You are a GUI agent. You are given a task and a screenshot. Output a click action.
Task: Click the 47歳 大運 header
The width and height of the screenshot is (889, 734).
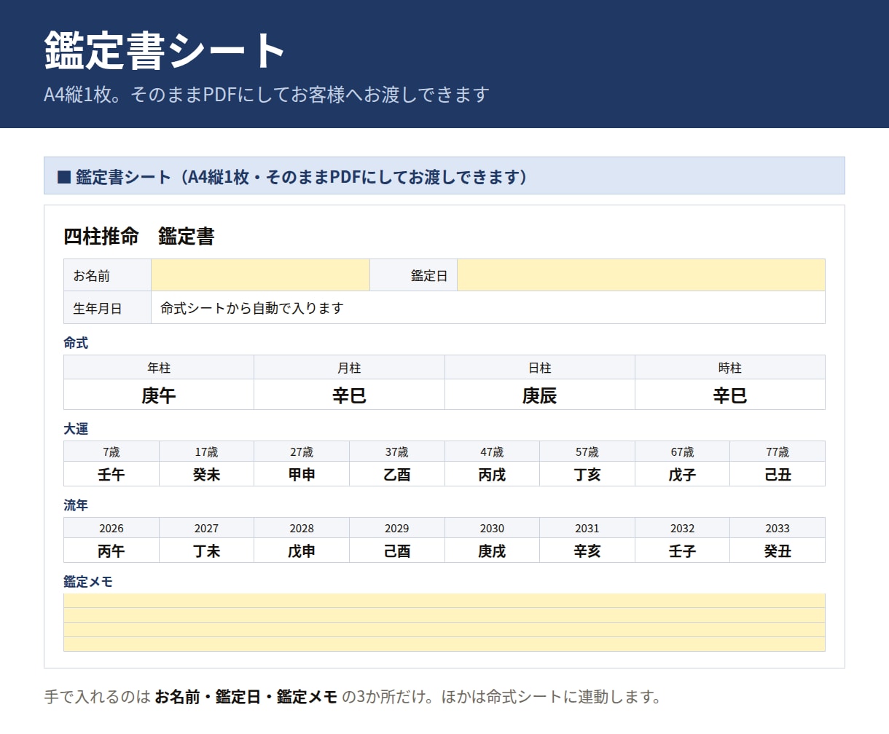[493, 451]
